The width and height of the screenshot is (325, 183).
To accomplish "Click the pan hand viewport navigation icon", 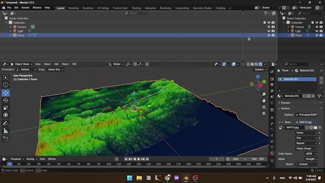I will tap(264, 100).
